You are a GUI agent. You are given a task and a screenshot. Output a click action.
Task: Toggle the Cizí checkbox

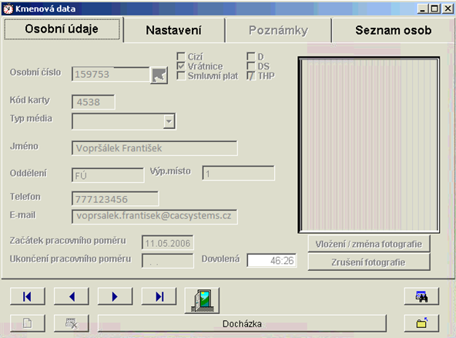tap(181, 56)
